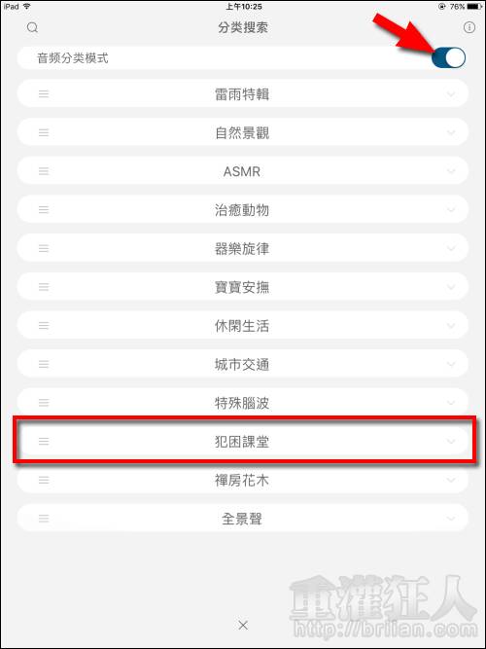Tap the 分类搜索 page title
The width and height of the screenshot is (486, 649).
[x=243, y=28]
